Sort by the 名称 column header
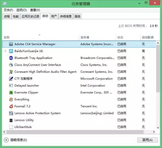This screenshot has height=148, width=162. pyautogui.click(x=40, y=37)
